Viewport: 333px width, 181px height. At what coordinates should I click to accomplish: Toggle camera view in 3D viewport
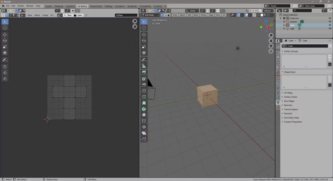(271, 46)
